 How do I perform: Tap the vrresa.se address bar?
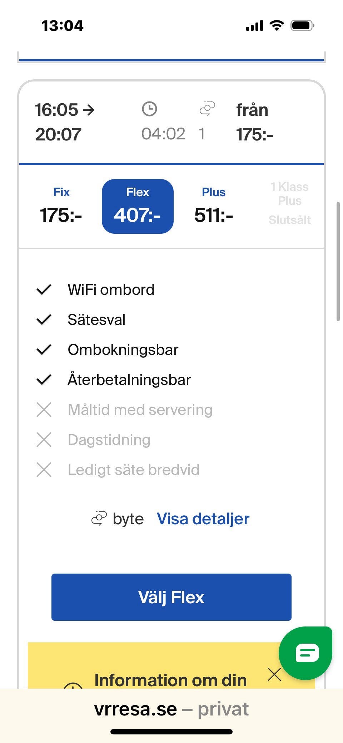(x=171, y=709)
